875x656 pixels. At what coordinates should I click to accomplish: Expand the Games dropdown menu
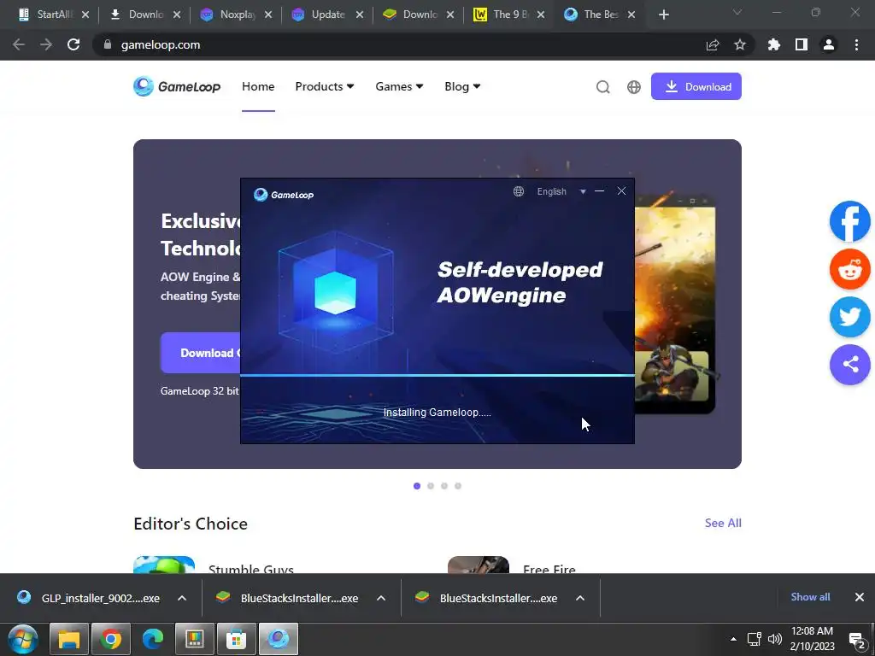[x=399, y=86]
